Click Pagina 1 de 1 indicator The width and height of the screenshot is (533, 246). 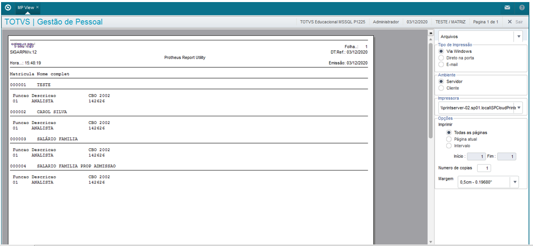coord(486,22)
